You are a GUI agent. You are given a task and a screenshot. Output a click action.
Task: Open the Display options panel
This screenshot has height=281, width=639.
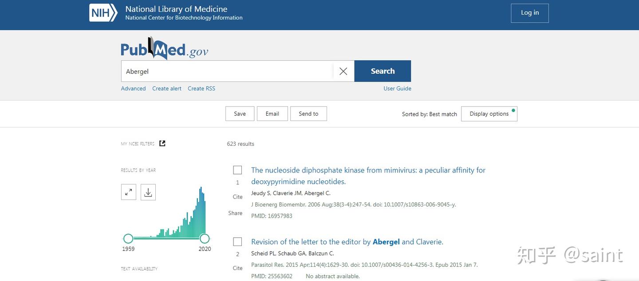[x=489, y=113]
